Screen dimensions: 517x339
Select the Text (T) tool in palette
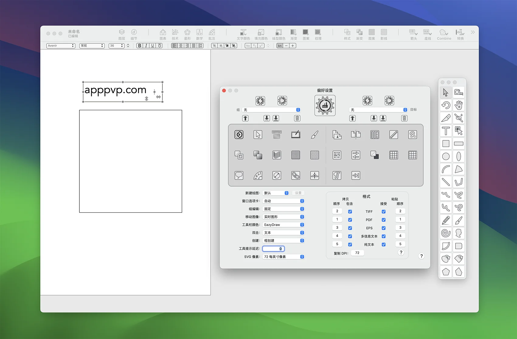coord(446,131)
